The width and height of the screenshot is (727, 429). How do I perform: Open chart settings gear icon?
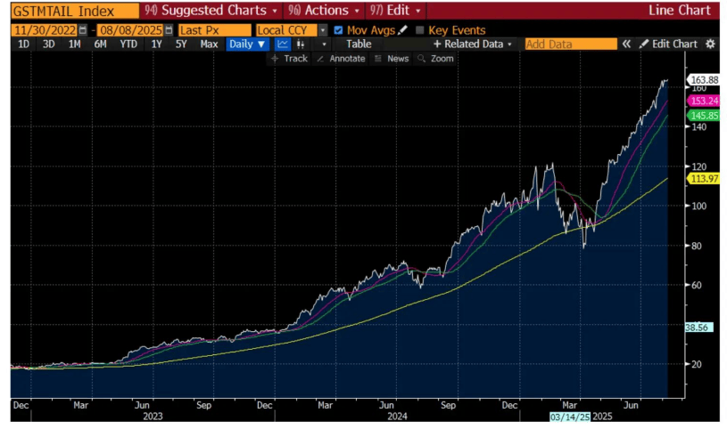click(x=710, y=44)
